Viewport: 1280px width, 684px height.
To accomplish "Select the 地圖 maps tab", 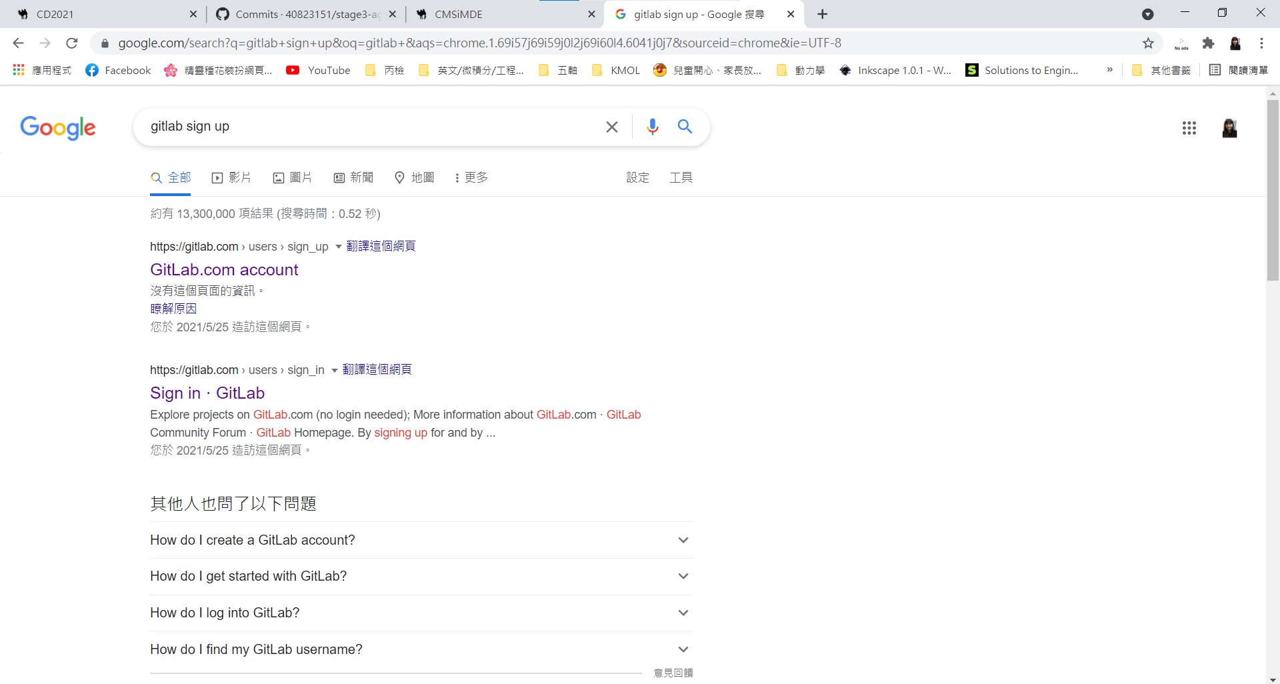I will [x=415, y=177].
